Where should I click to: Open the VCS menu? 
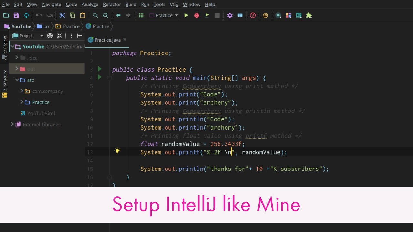pyautogui.click(x=174, y=5)
